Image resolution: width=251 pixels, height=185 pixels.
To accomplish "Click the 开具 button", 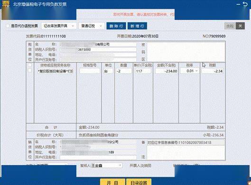I will pyautogui.click(x=112, y=182).
